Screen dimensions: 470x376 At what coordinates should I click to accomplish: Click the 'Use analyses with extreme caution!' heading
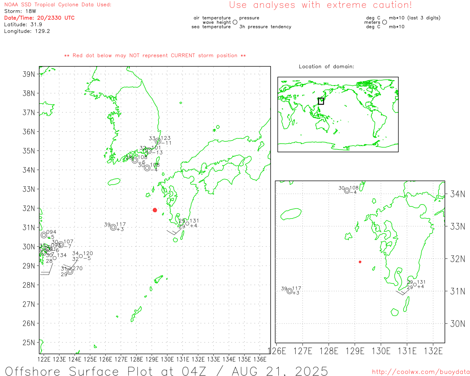[x=321, y=5]
